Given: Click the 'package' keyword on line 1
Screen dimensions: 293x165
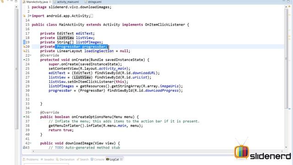Looking at the screenshot, I should [x=39, y=7].
